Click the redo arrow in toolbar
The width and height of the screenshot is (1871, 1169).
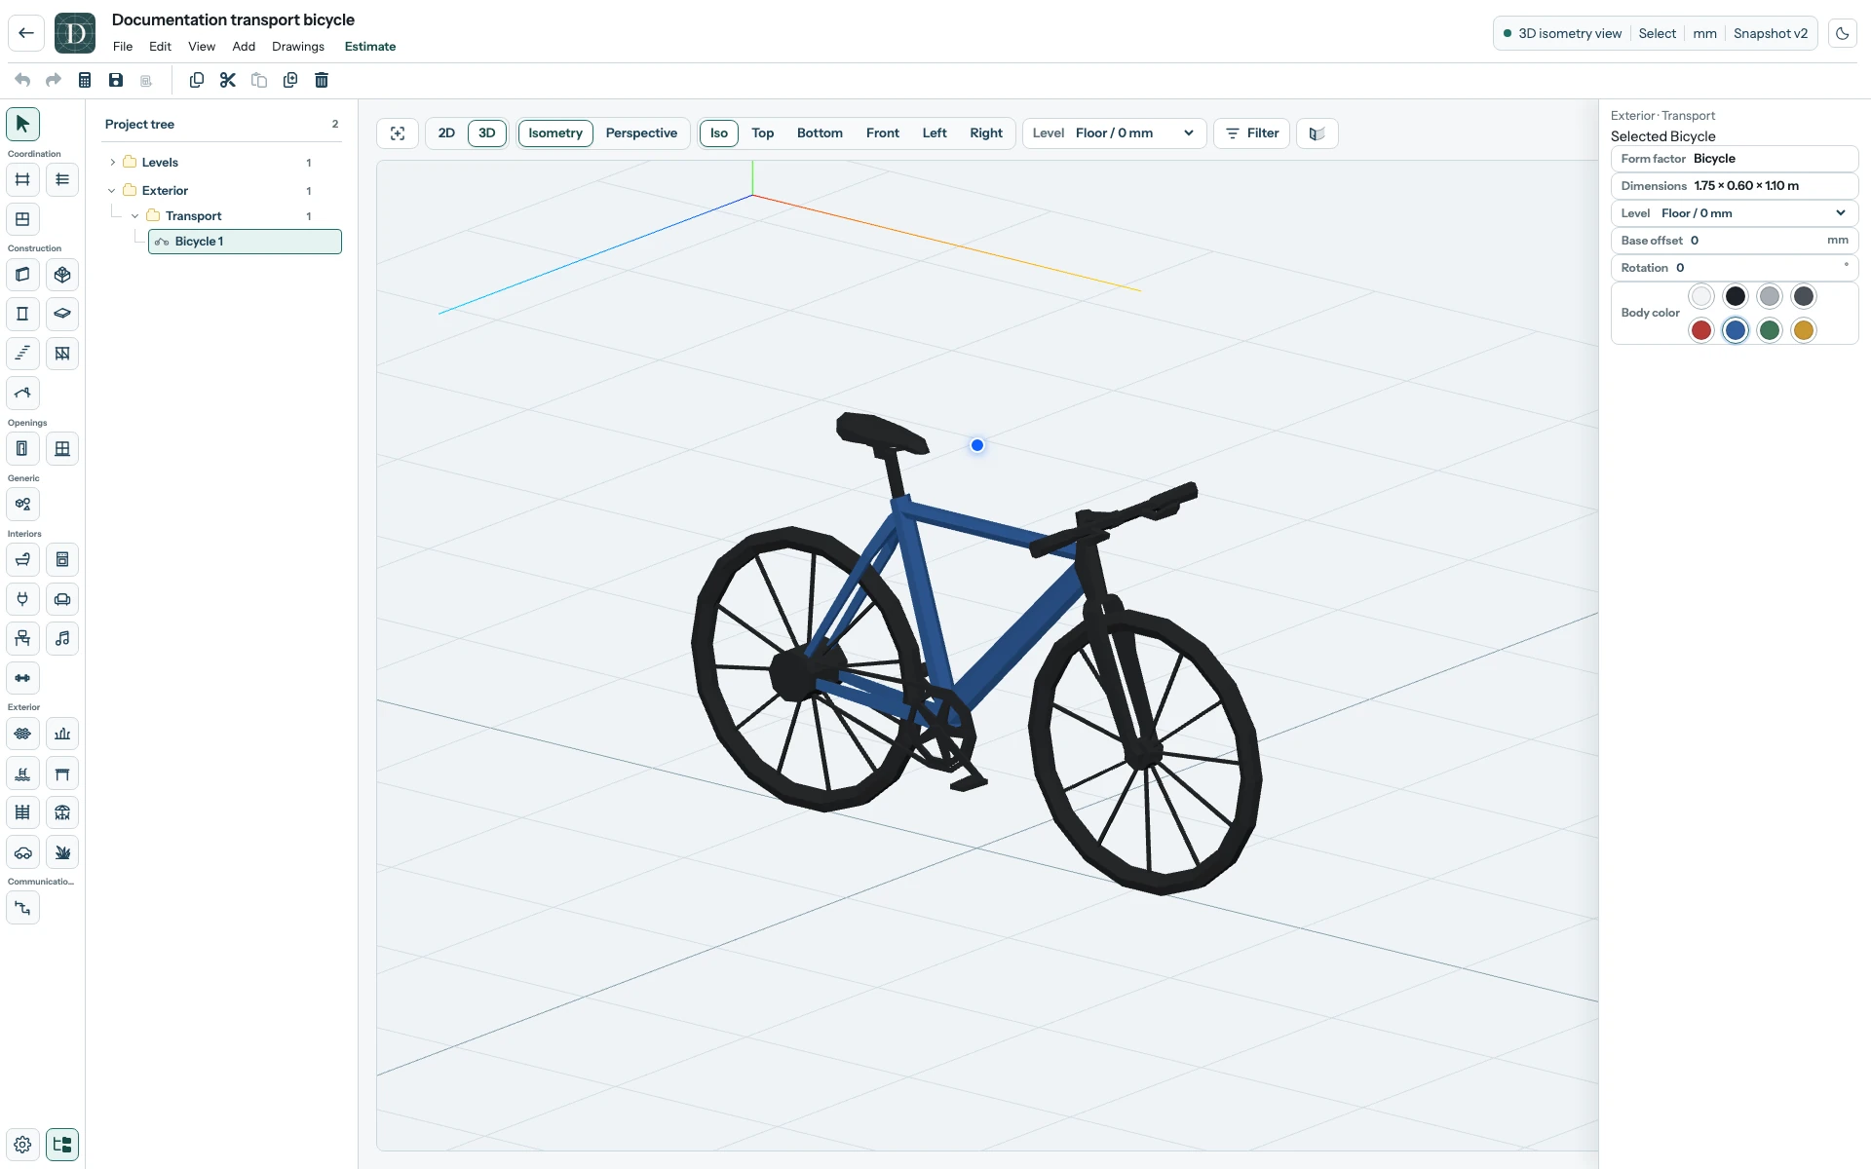pos(54,80)
